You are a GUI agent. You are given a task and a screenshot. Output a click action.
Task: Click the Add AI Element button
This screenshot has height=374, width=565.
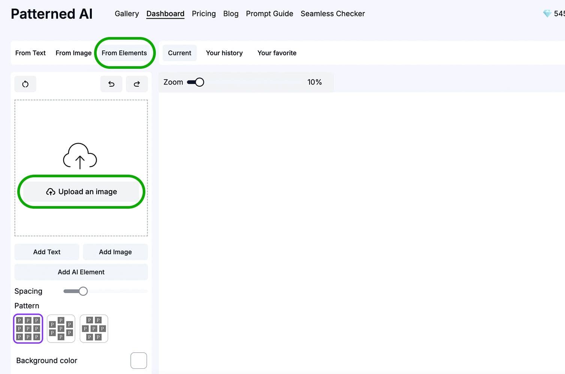click(81, 272)
